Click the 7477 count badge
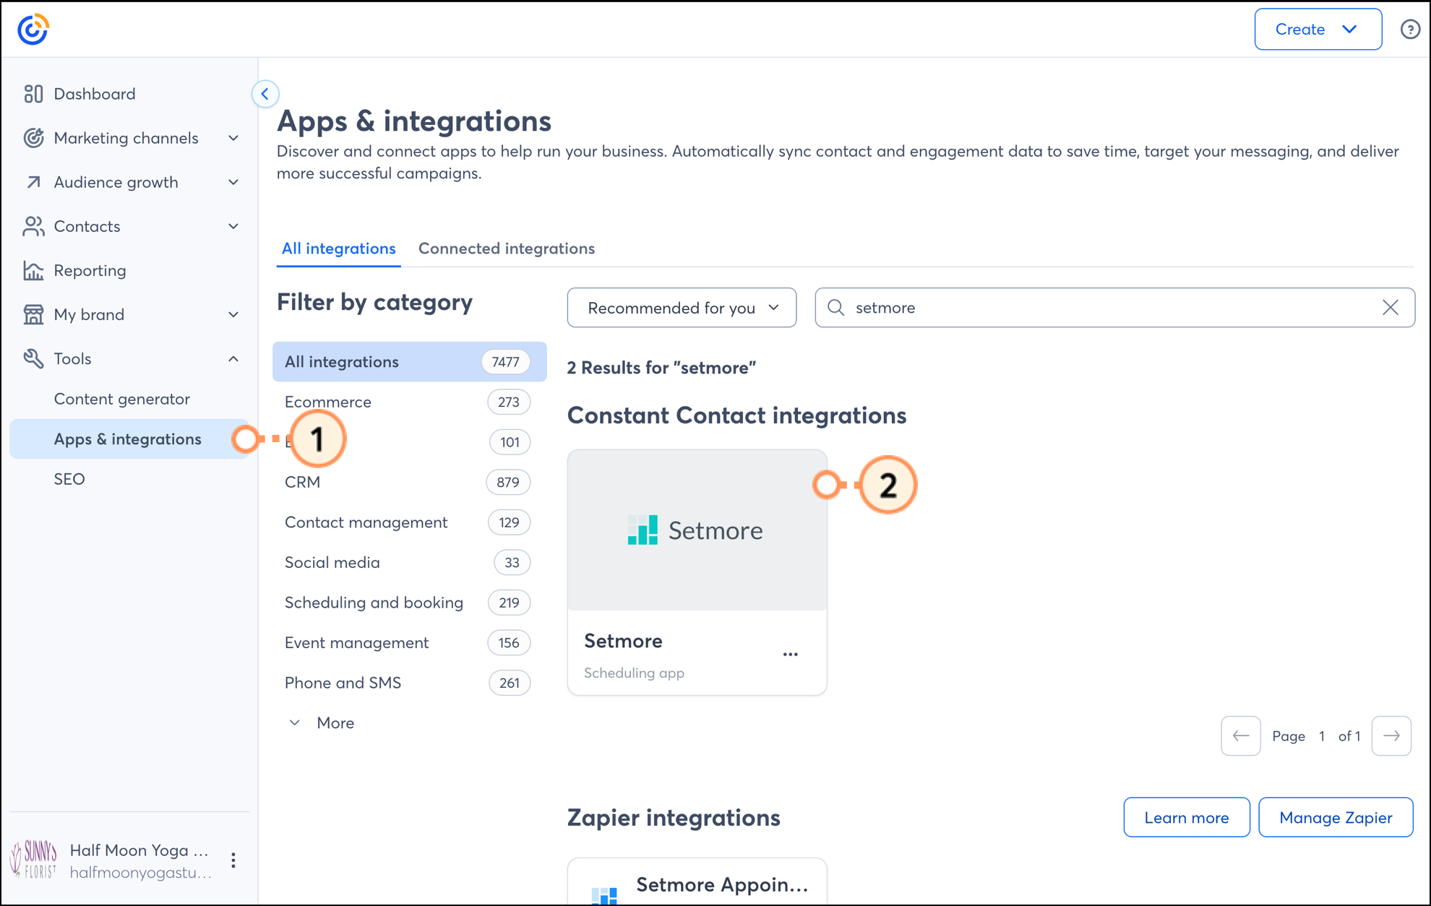The height and width of the screenshot is (906, 1431). tap(505, 362)
